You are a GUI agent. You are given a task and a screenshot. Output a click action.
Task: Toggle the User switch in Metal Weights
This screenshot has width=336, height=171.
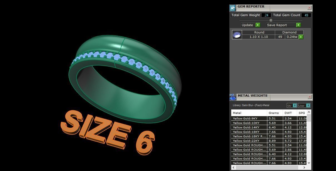[x=304, y=105]
